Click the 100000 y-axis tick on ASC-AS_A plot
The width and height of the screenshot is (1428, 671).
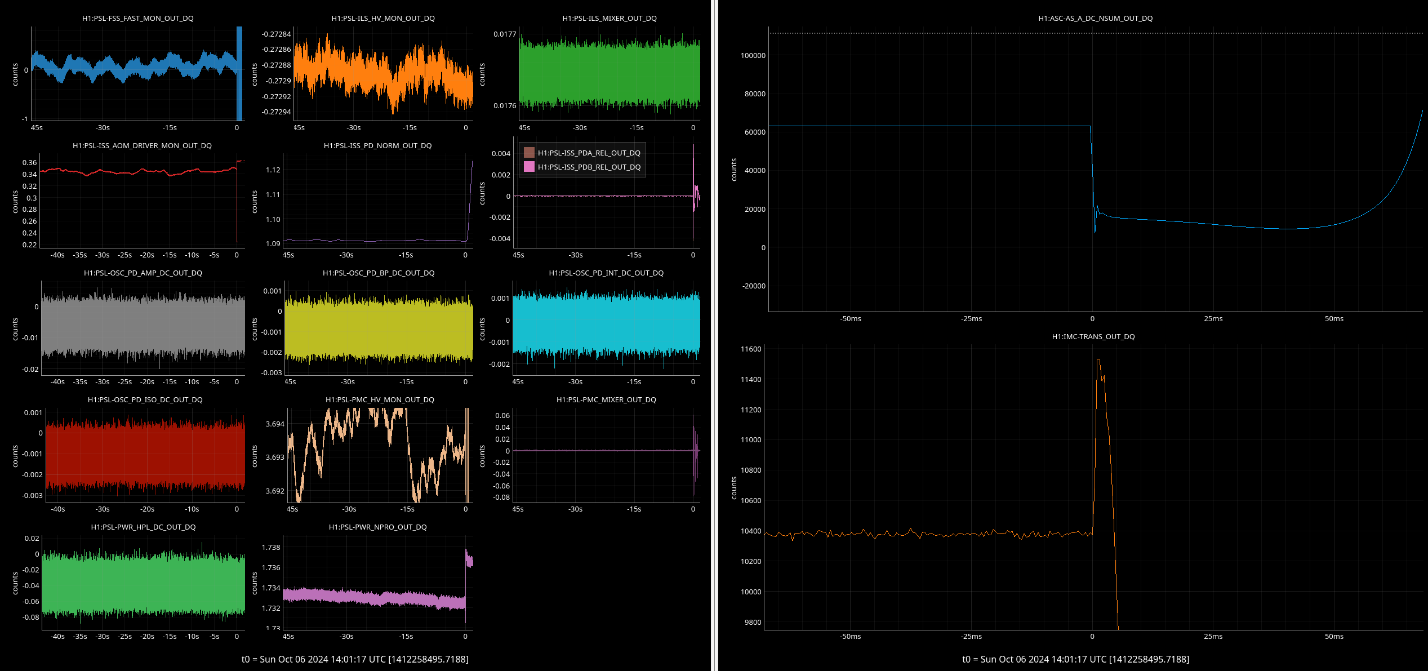click(x=753, y=55)
